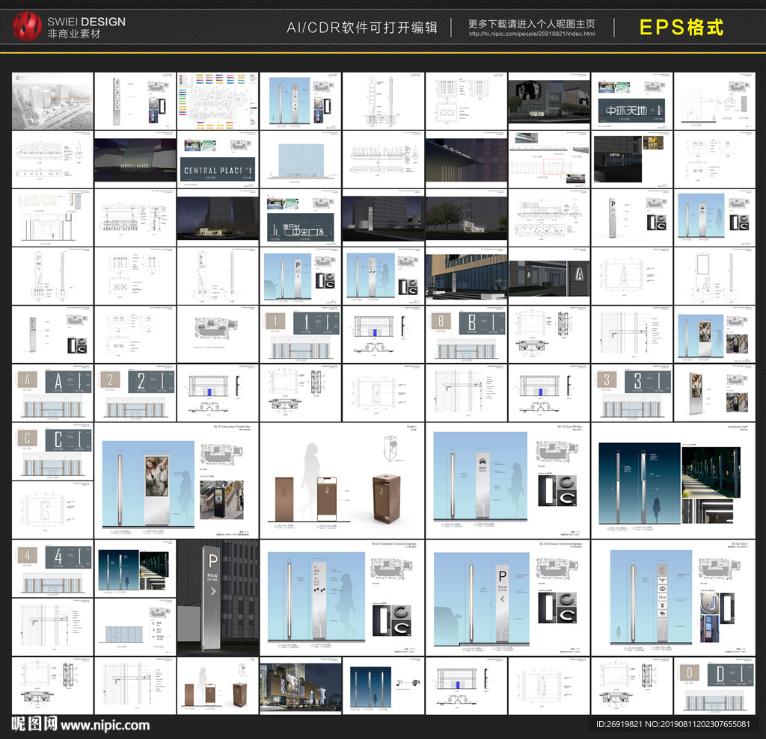This screenshot has height=739, width=766.
Task: Open the hi.nipic.com profile URL link
Action: pyautogui.click(x=532, y=34)
